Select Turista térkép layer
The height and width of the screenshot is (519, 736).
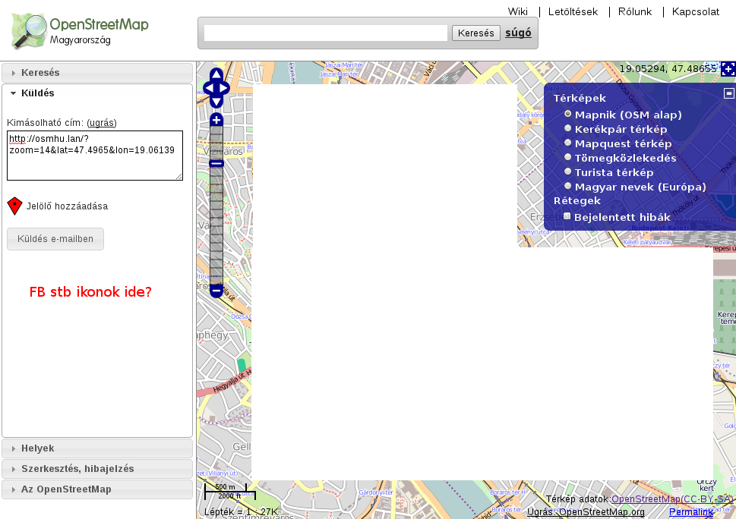coord(568,171)
